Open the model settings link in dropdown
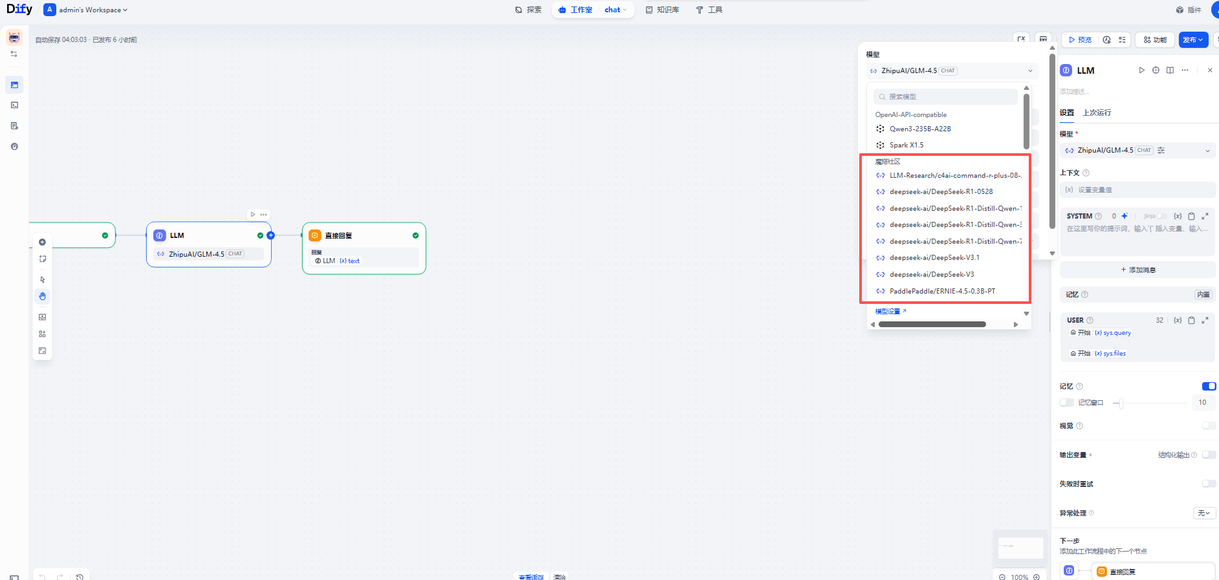This screenshot has width=1219, height=580. point(890,311)
